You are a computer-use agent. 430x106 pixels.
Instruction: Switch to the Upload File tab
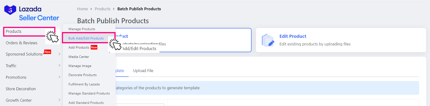click(x=143, y=71)
